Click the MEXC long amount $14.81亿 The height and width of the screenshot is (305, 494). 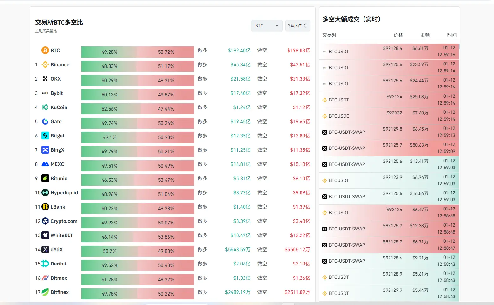point(240,164)
